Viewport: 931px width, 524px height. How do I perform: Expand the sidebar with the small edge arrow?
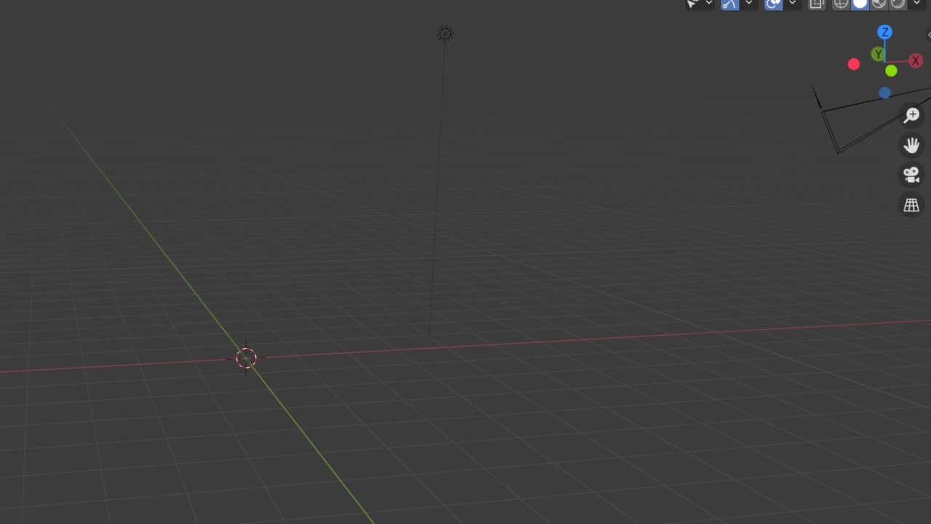[928, 35]
